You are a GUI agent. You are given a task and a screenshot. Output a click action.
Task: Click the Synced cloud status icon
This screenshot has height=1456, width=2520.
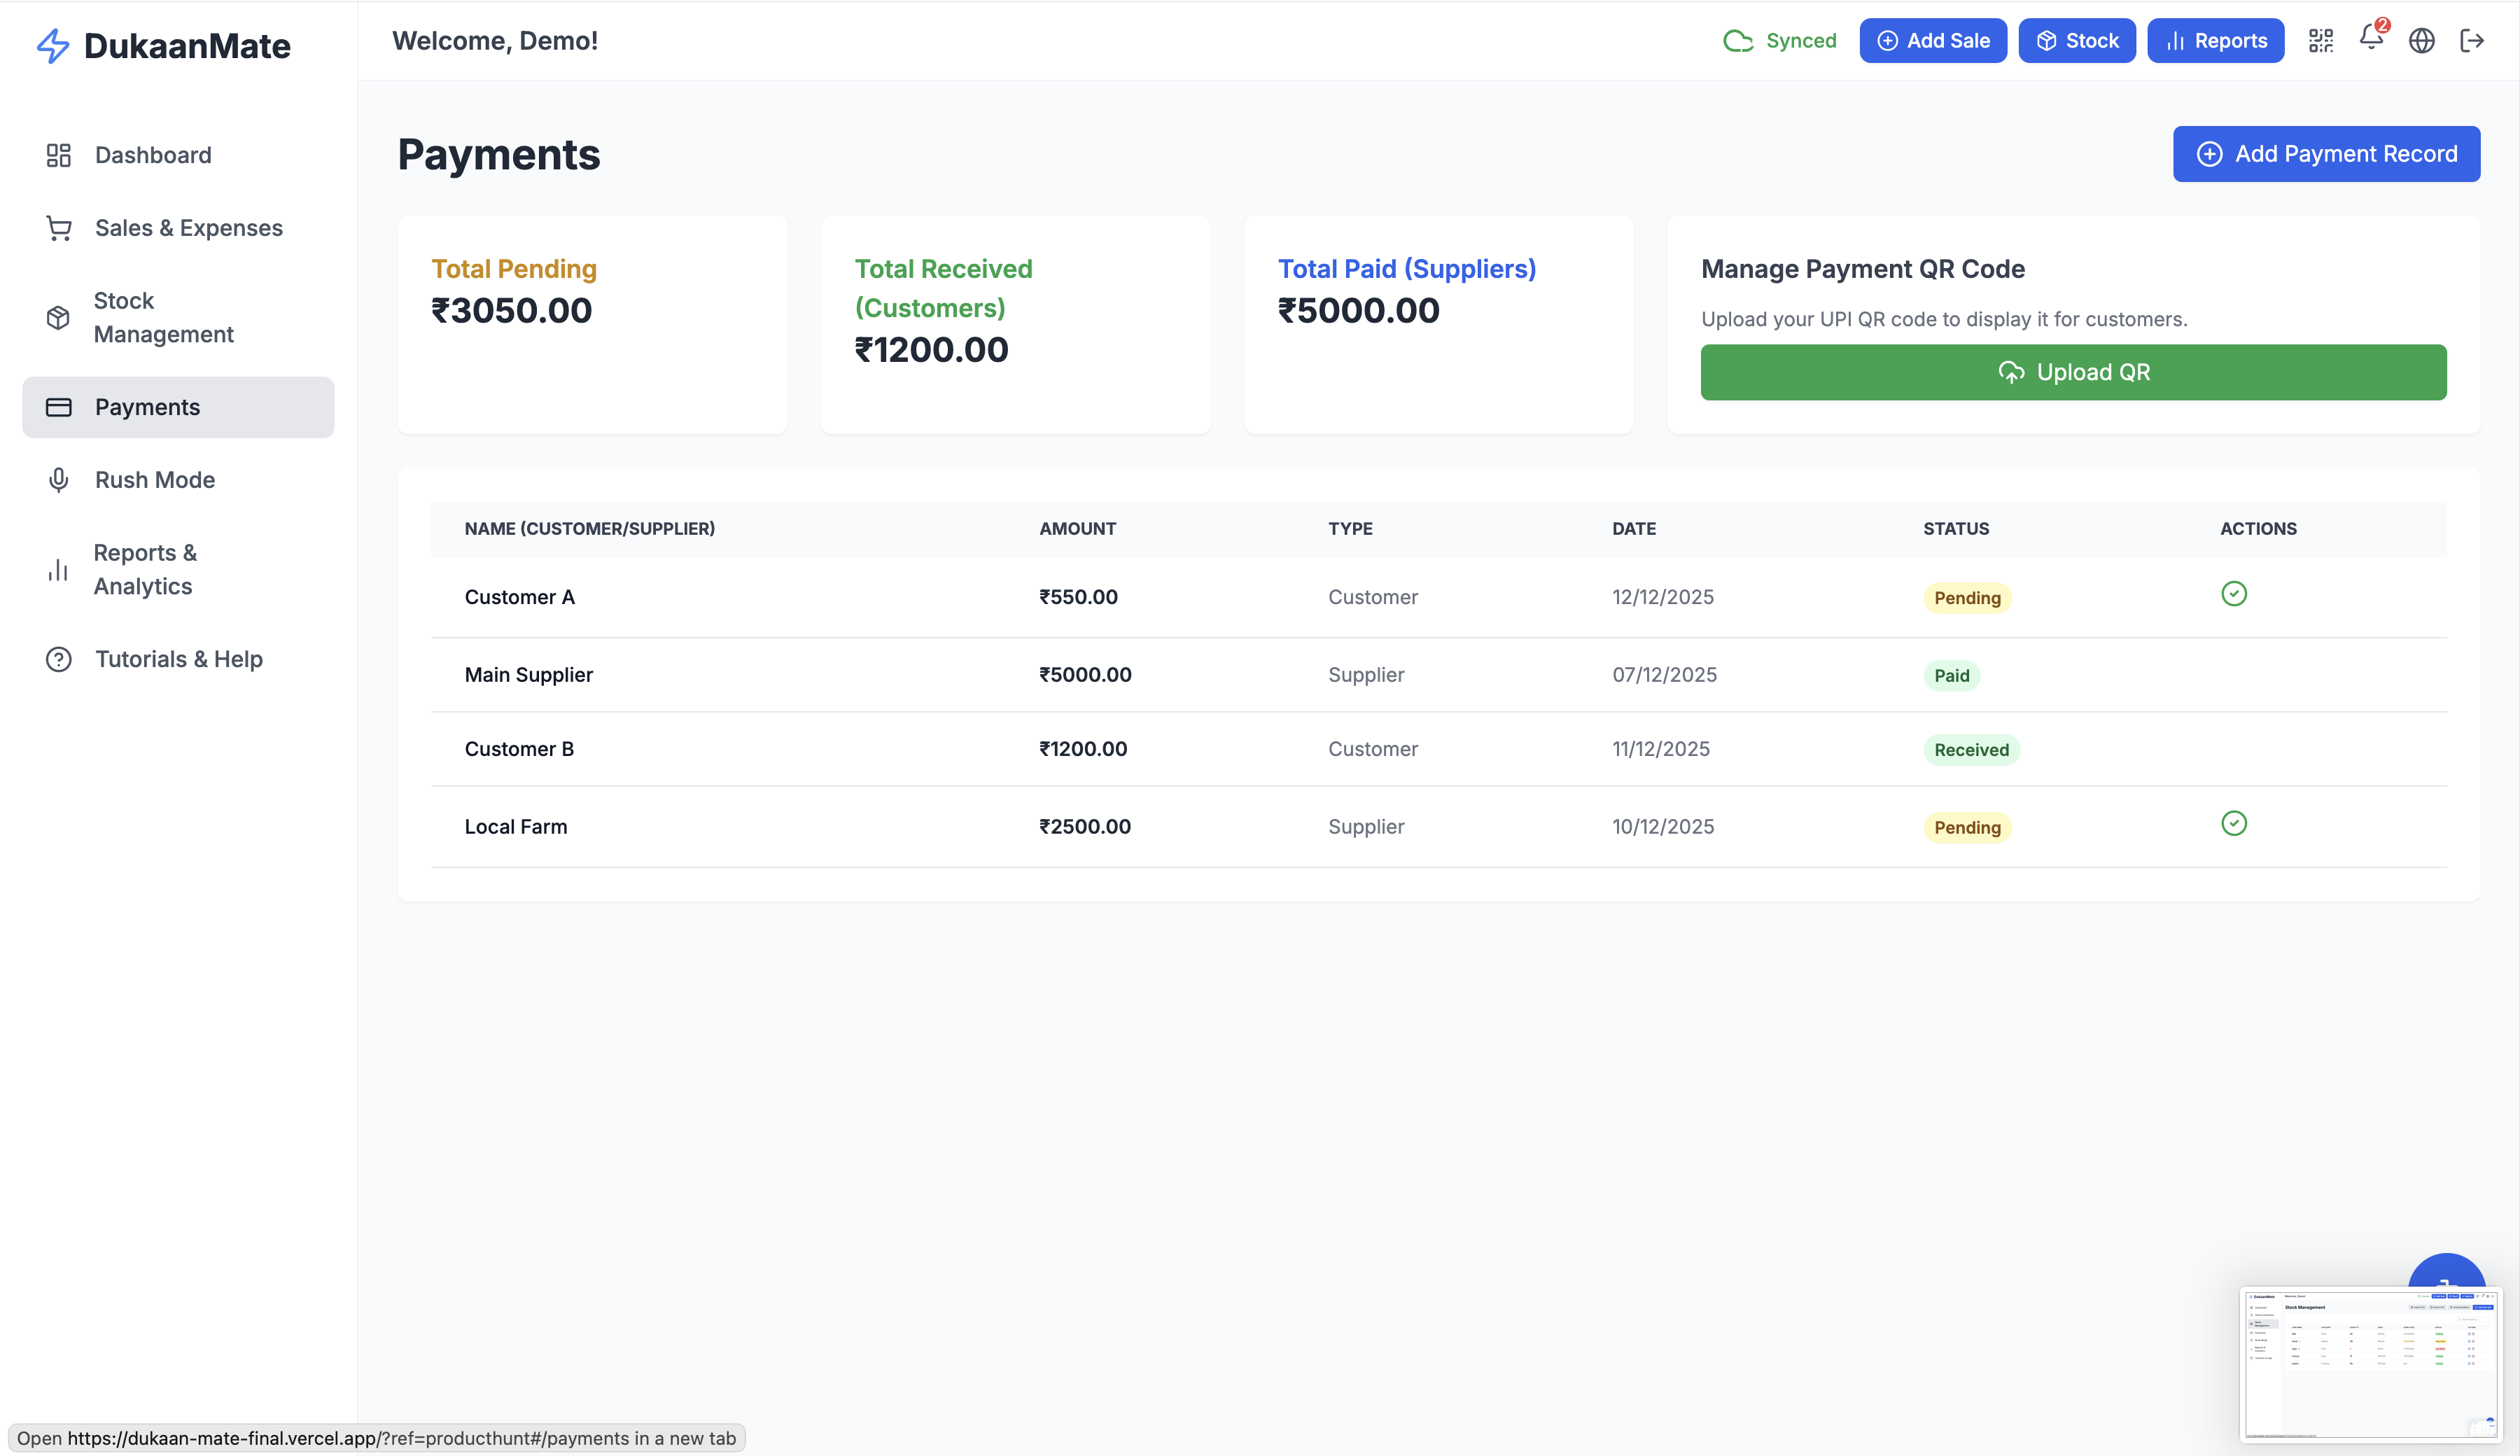tap(1738, 41)
